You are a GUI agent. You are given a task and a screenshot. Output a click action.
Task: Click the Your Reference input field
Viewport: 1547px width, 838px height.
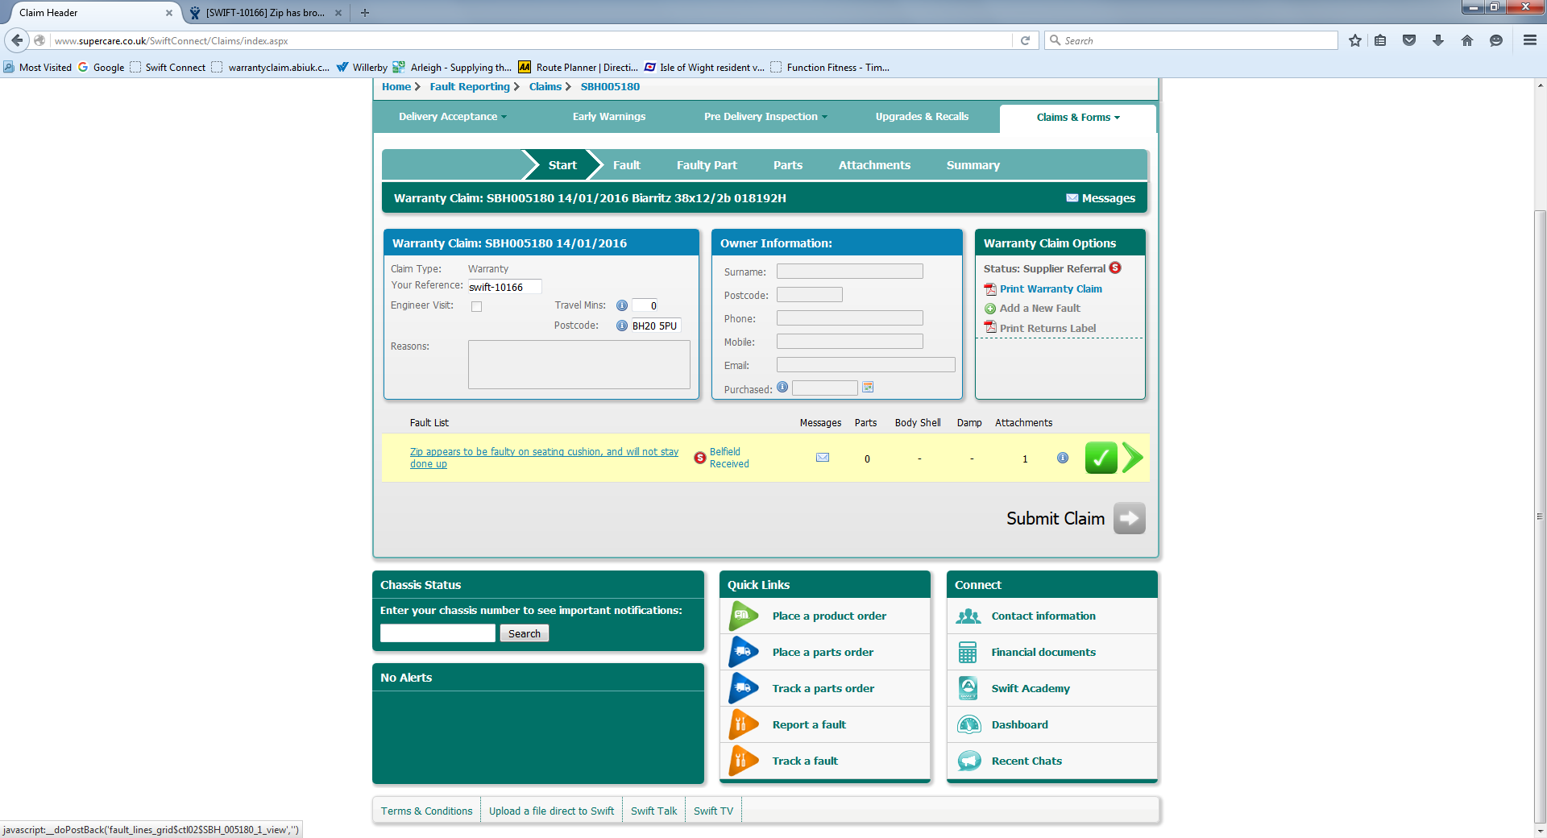coord(504,287)
